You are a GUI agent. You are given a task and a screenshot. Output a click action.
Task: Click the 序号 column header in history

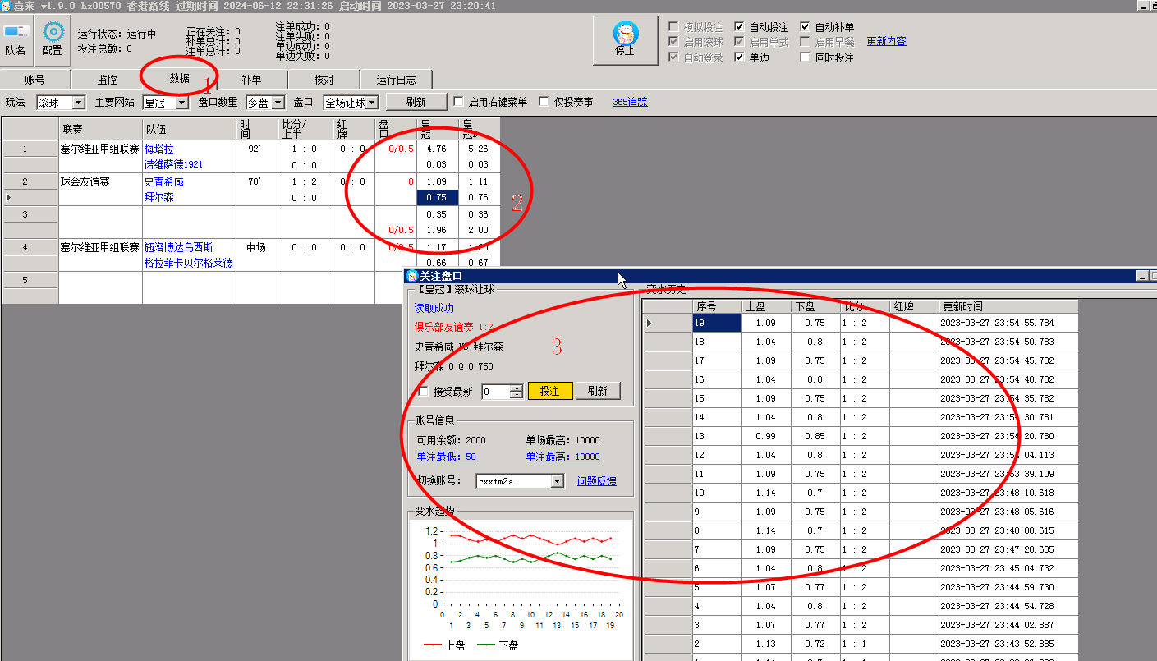[x=717, y=306]
